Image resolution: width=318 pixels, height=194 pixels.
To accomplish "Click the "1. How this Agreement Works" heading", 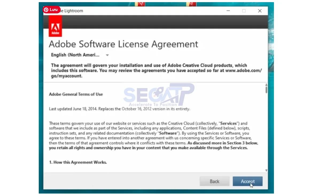I will (x=78, y=162).
